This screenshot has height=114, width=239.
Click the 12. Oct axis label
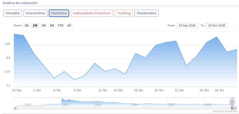point(103,90)
